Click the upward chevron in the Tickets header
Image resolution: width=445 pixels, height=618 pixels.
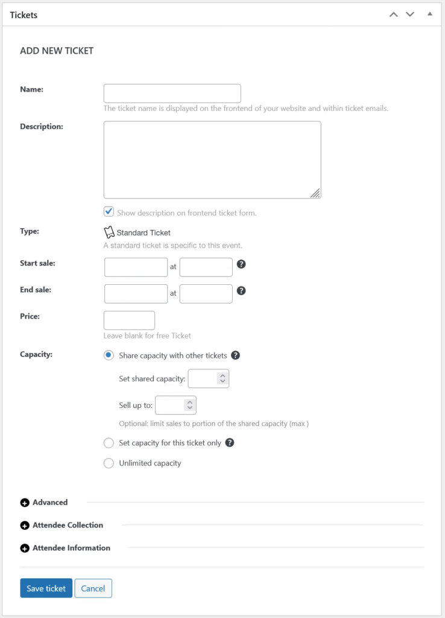(x=393, y=13)
